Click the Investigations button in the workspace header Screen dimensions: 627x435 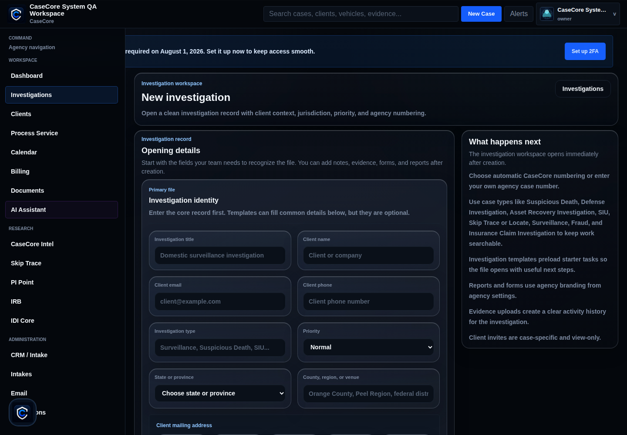tap(583, 89)
